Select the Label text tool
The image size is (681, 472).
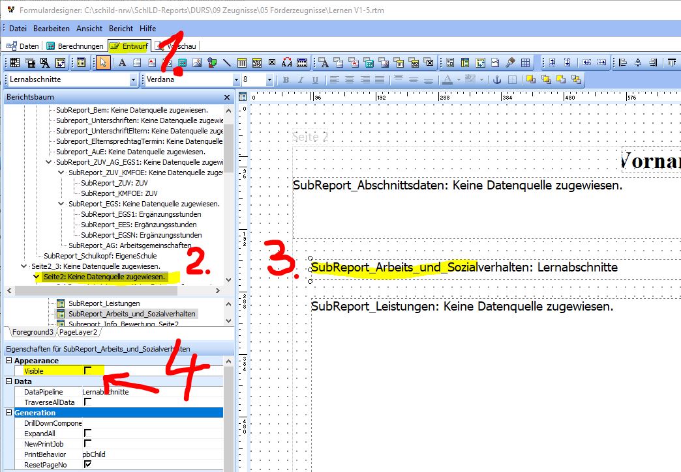[x=123, y=63]
